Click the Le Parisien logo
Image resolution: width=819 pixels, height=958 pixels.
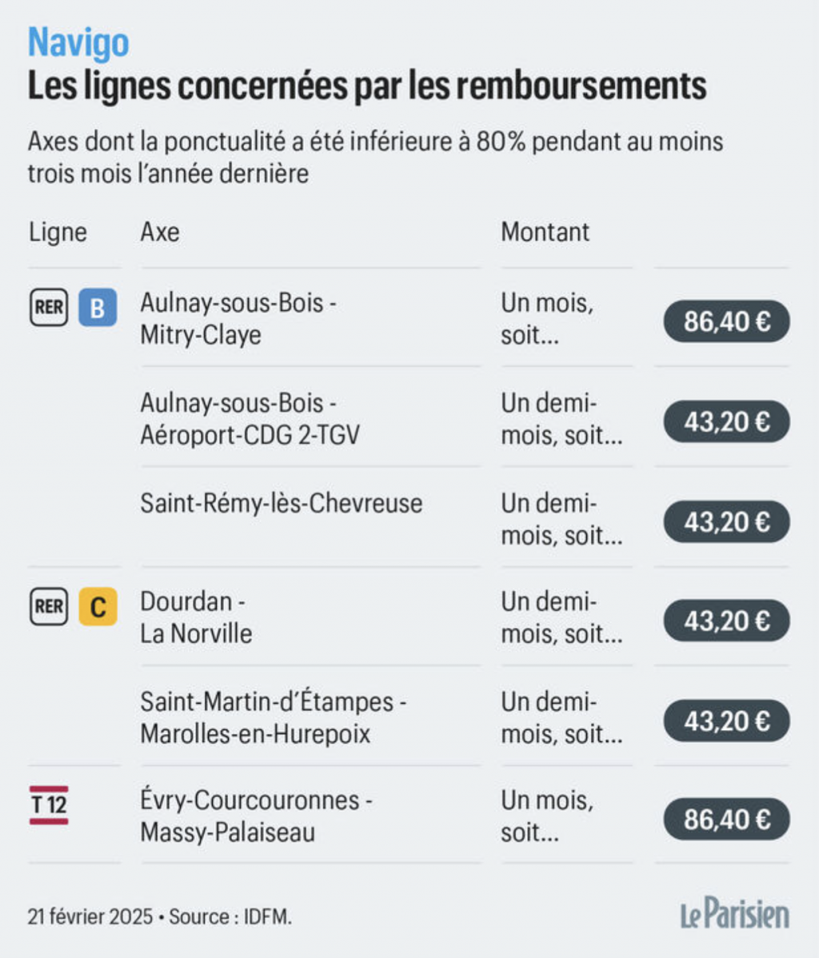[735, 914]
